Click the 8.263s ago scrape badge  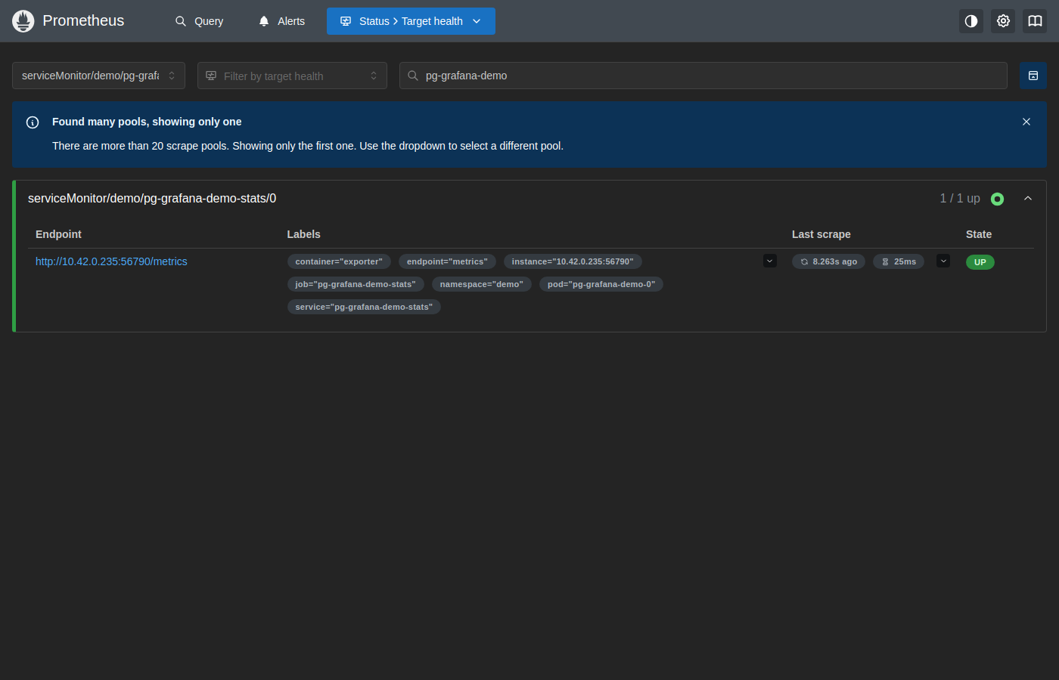click(x=828, y=261)
